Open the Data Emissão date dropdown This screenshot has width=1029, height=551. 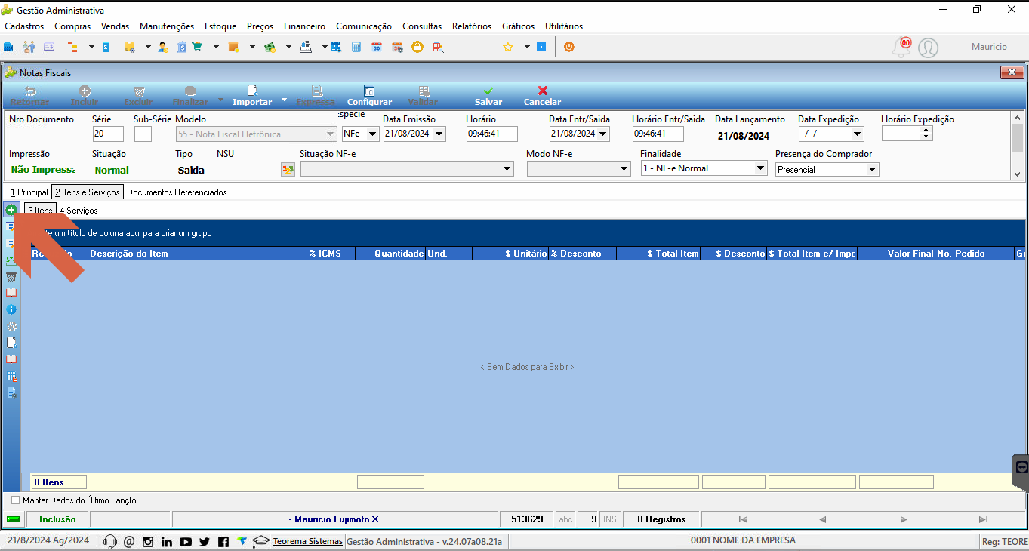pos(439,134)
